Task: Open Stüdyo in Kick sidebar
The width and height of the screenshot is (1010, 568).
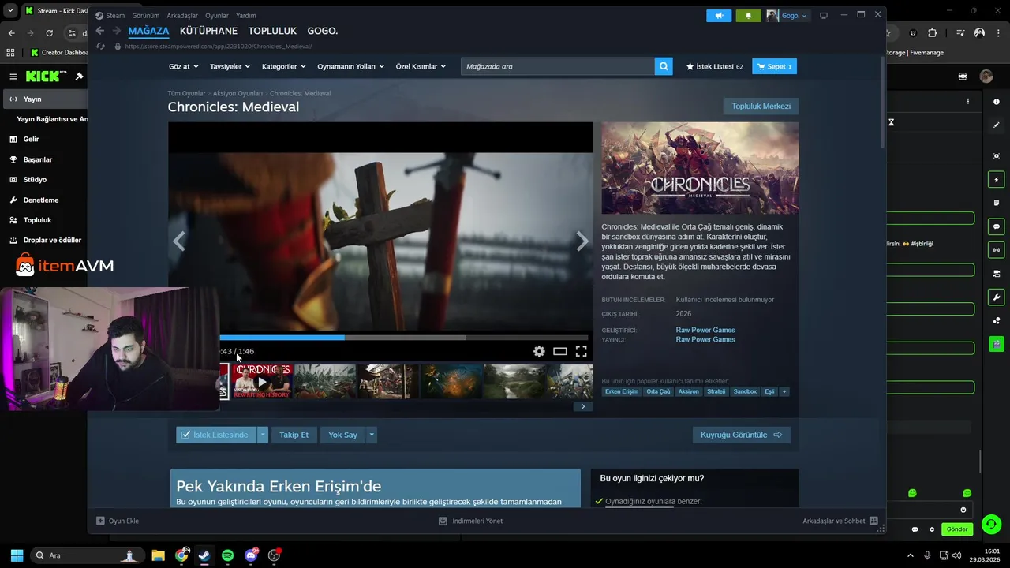Action: [35, 179]
